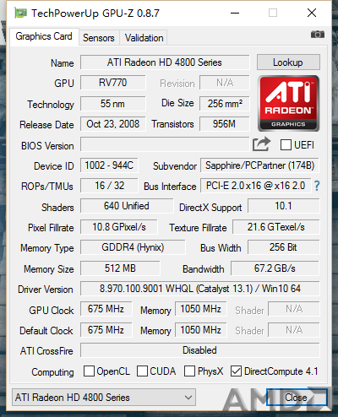Click the Driver Version field
Screen dimensions: 338x417
[200, 289]
